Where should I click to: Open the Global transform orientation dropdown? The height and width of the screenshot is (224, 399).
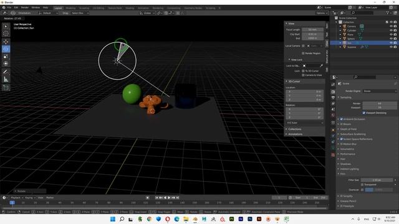click(x=147, y=13)
